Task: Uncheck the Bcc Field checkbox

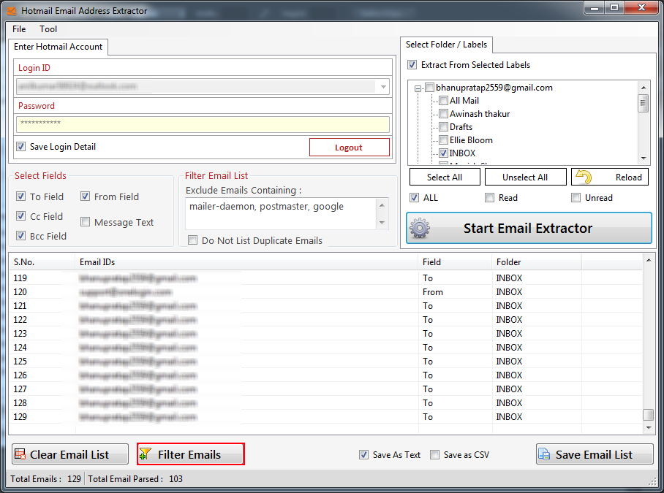Action: [20, 235]
